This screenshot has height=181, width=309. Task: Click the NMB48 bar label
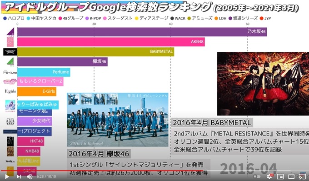tap(32, 151)
